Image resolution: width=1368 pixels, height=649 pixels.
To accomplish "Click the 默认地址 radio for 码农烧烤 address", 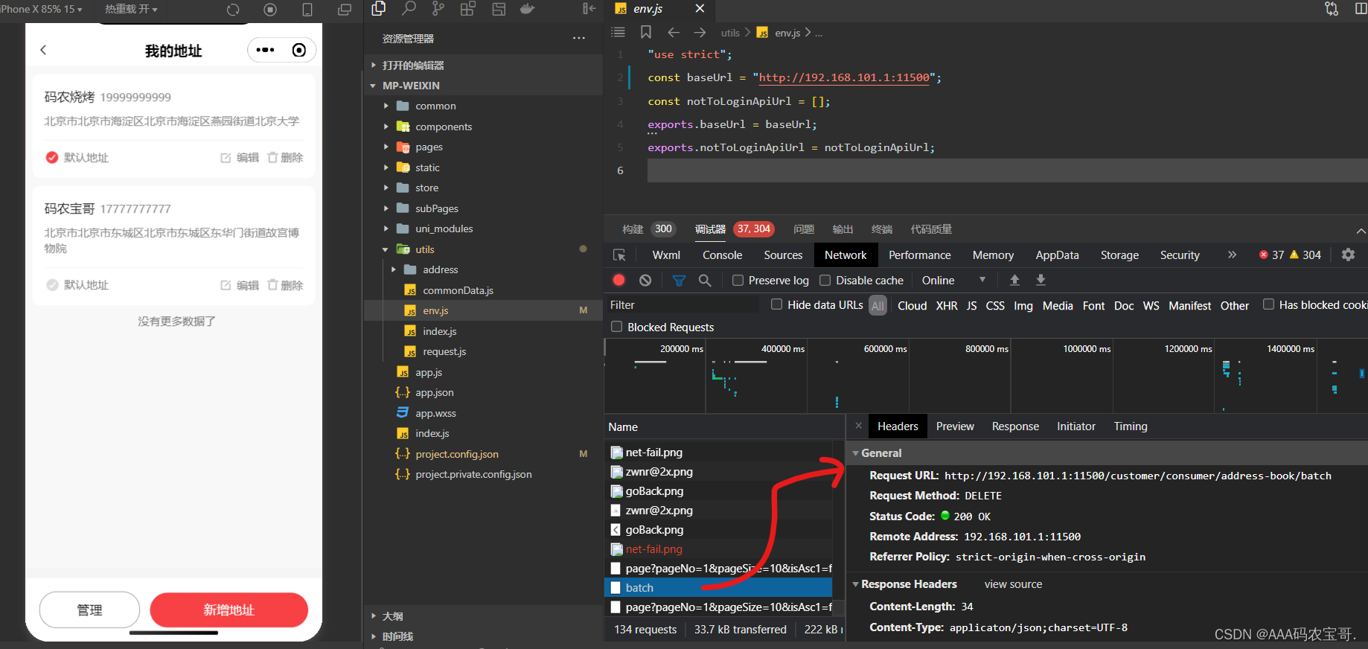I will [x=52, y=157].
